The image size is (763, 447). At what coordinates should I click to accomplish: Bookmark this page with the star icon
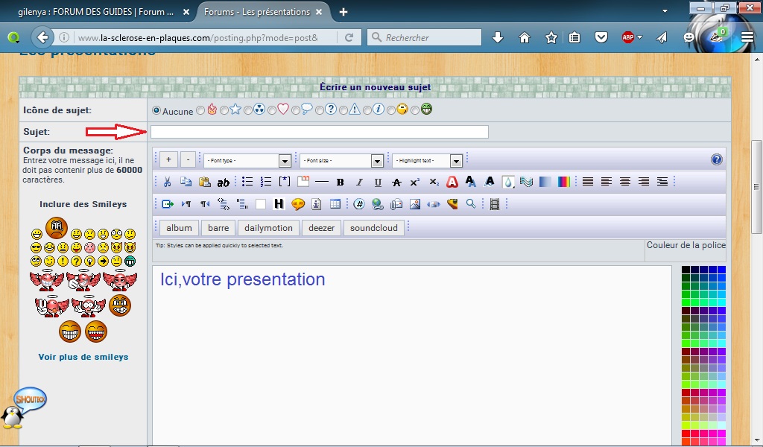(x=551, y=37)
